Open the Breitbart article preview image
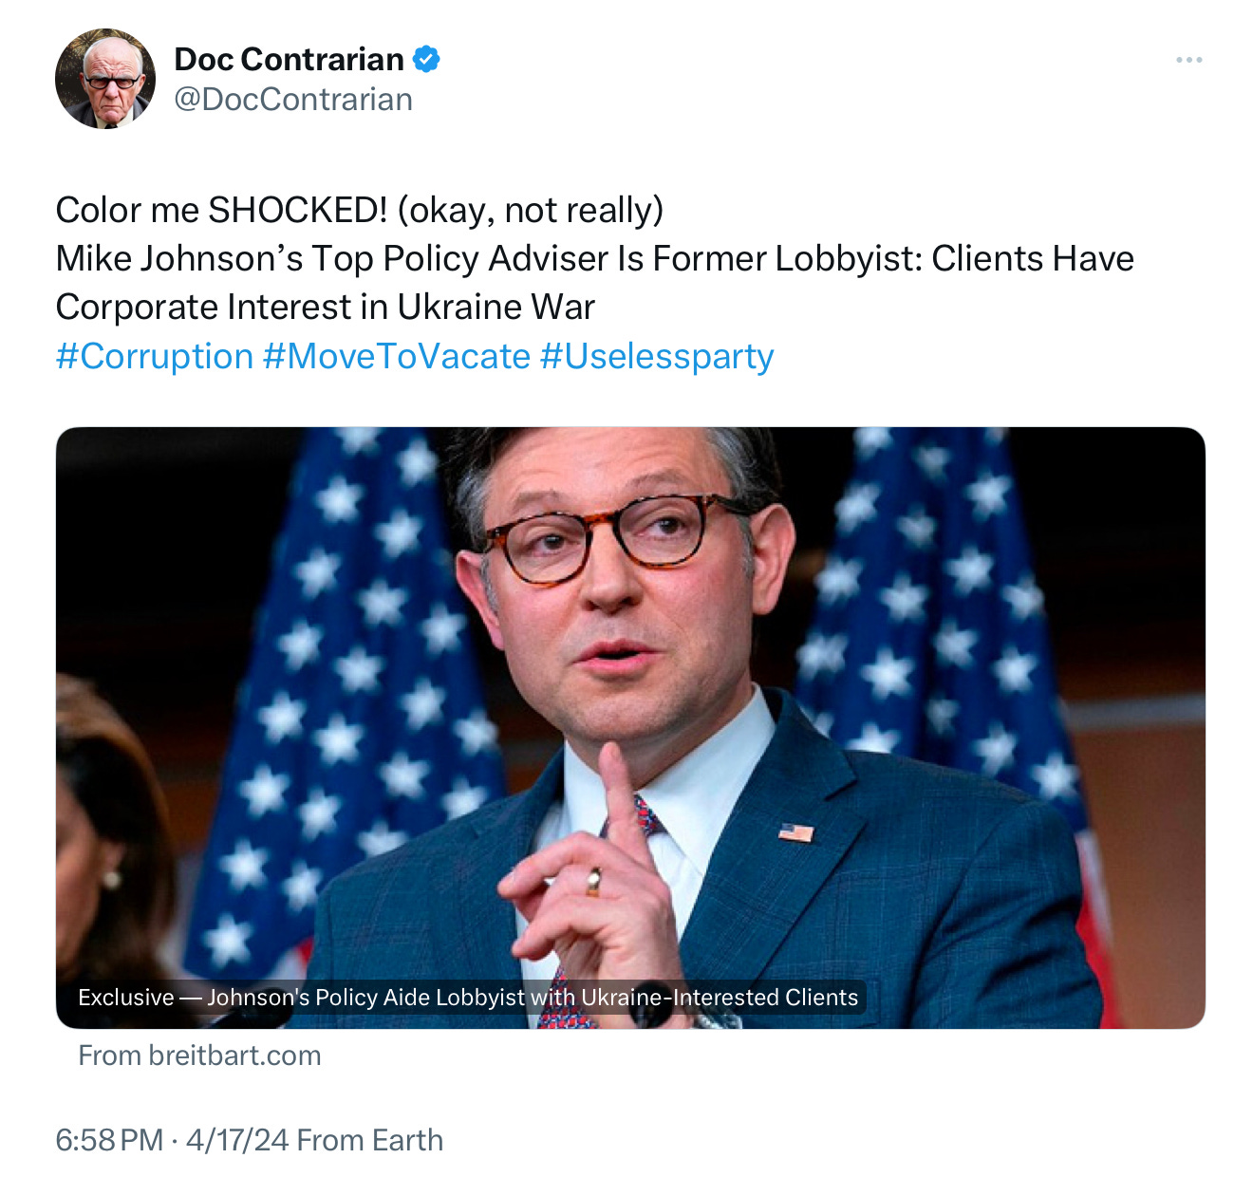 pos(630,728)
